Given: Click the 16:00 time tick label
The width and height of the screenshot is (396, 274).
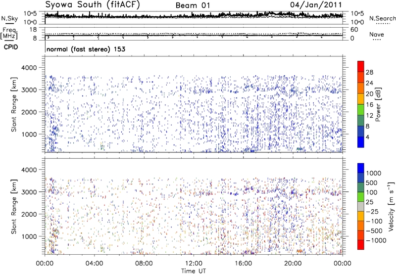Looking at the screenshot, I should coord(243,264).
